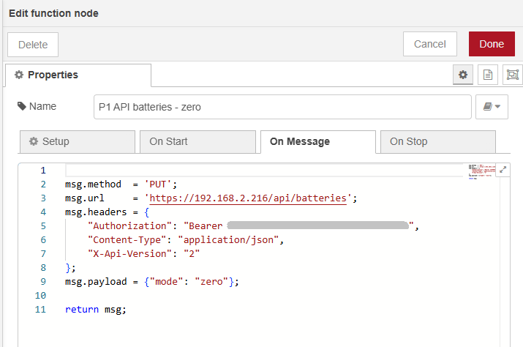Cancel editing the function node
This screenshot has height=347, width=523.
click(429, 44)
